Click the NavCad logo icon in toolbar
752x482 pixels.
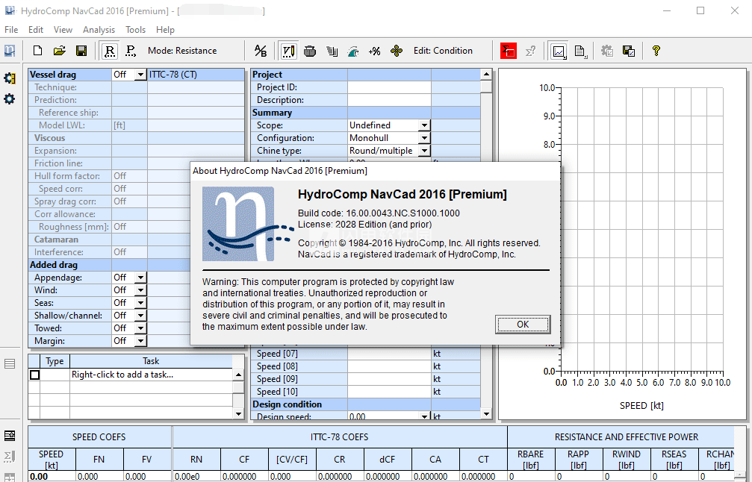[x=10, y=51]
